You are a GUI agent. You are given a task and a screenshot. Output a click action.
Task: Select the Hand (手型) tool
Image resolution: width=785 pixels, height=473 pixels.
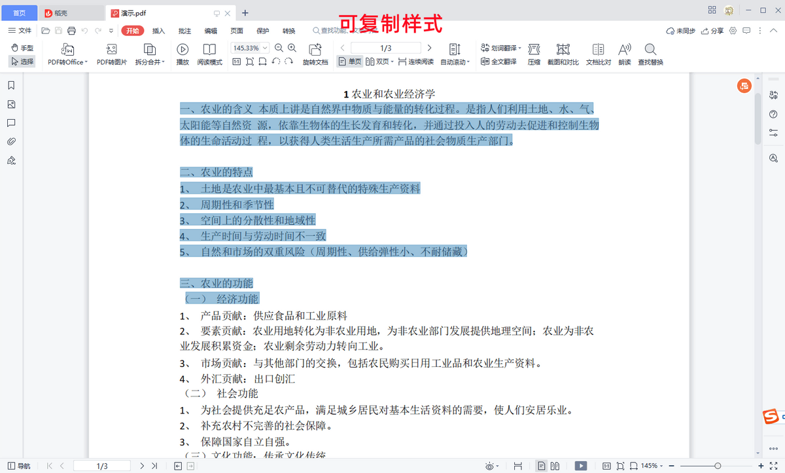coord(22,48)
